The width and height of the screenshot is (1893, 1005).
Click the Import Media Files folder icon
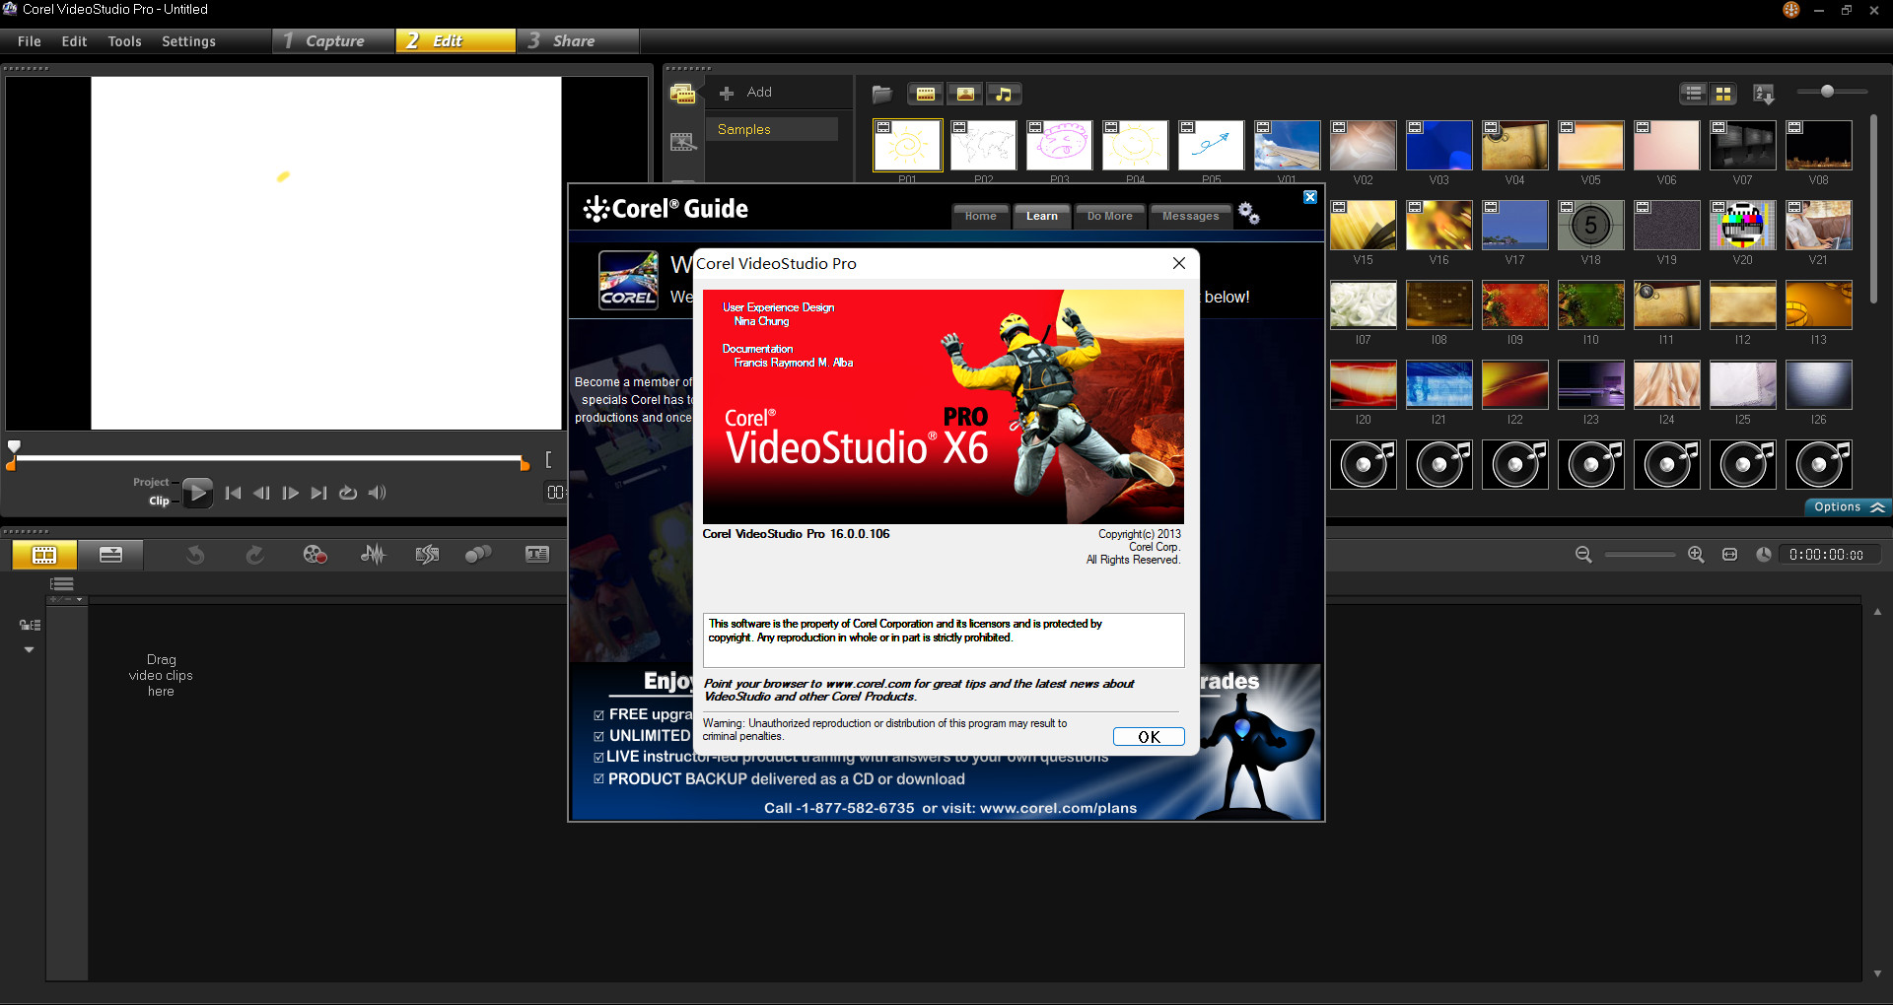point(882,94)
